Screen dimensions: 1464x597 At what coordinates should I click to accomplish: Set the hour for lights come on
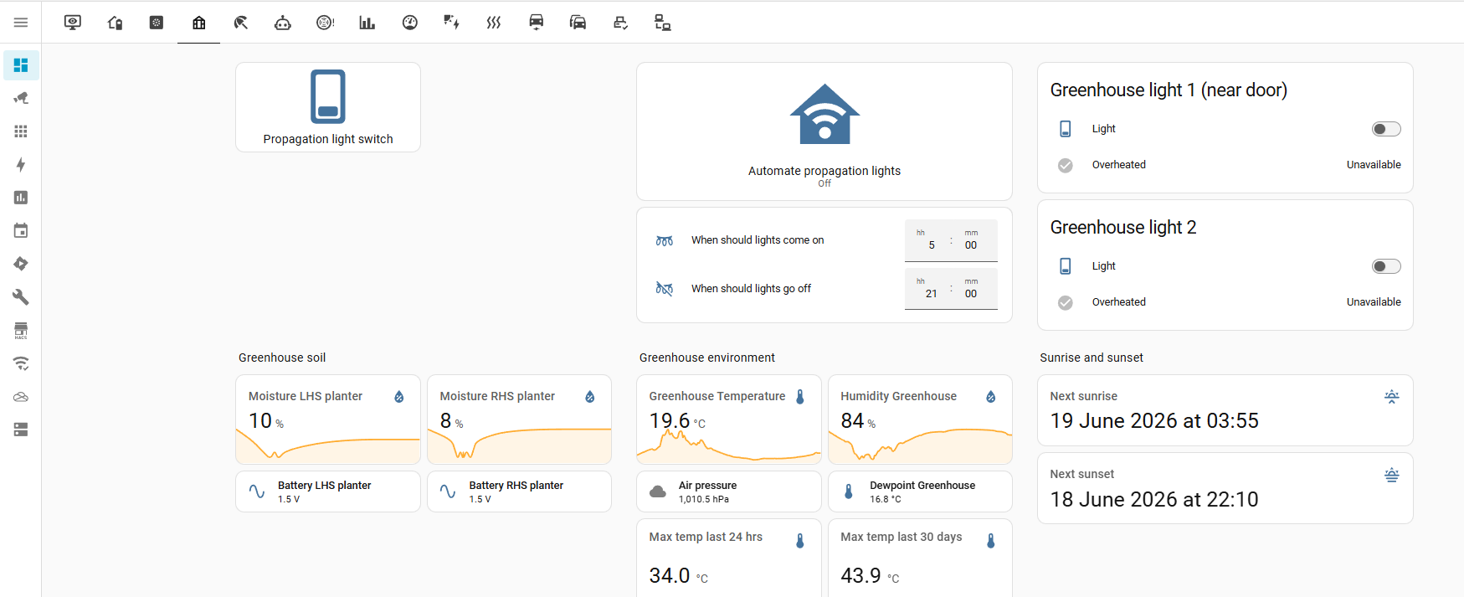tap(931, 241)
